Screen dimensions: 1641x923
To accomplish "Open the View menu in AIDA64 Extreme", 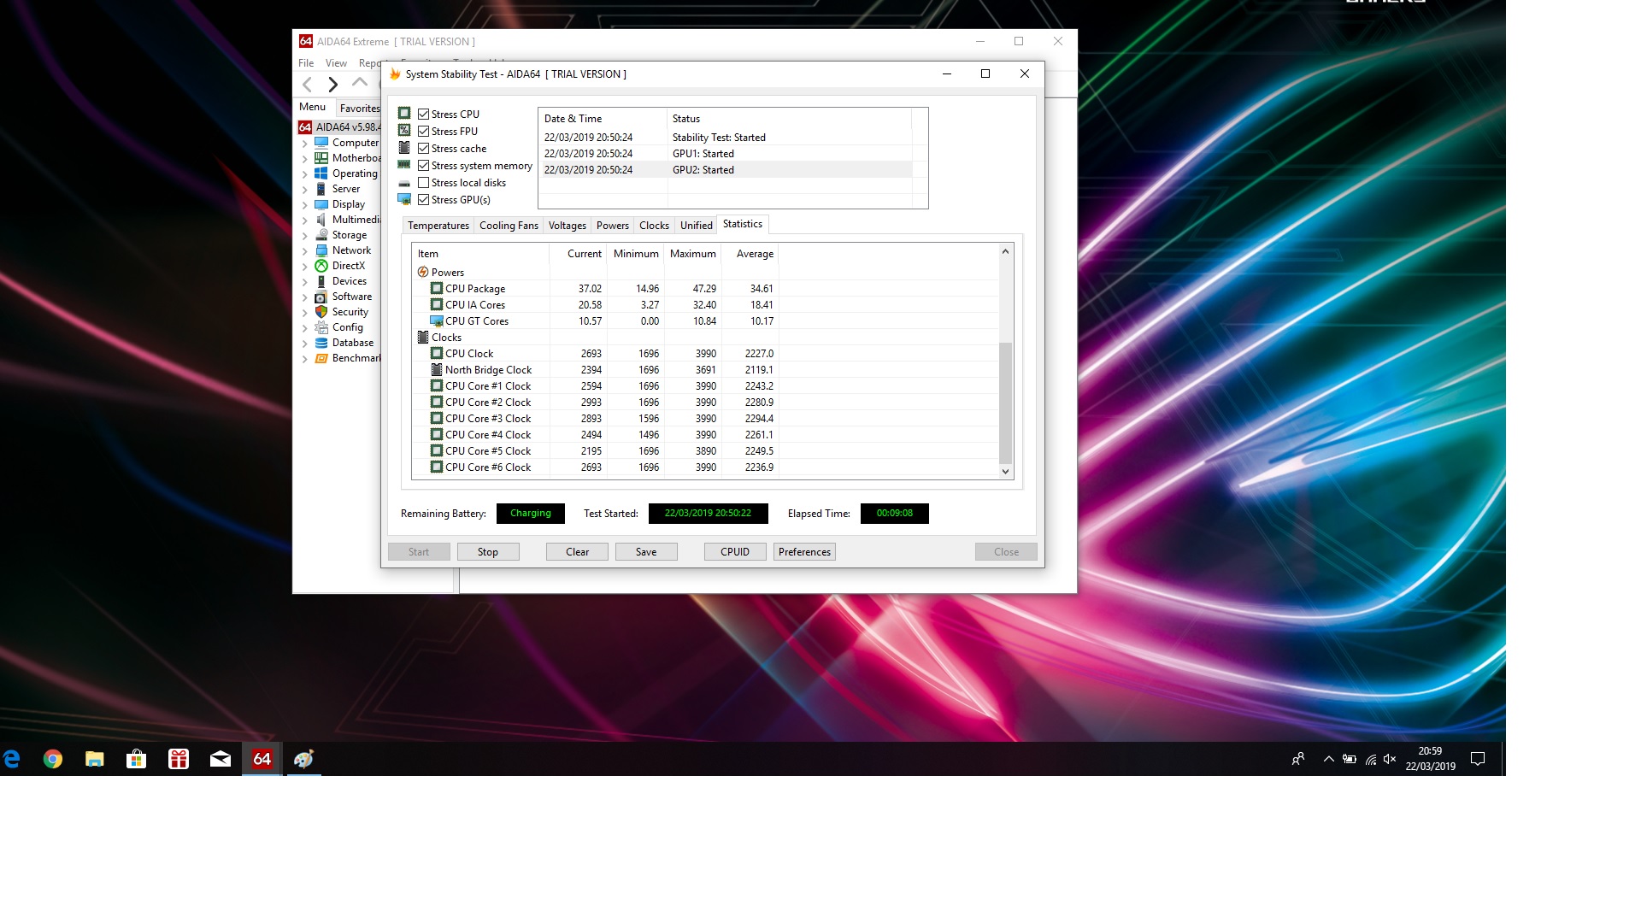I will coord(336,63).
